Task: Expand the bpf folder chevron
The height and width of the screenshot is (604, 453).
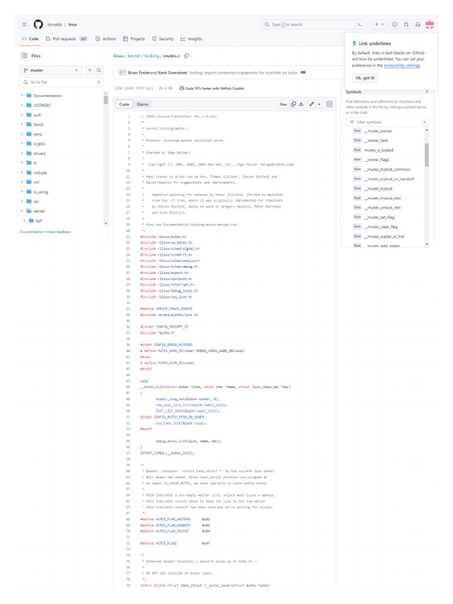Action: tap(24, 221)
